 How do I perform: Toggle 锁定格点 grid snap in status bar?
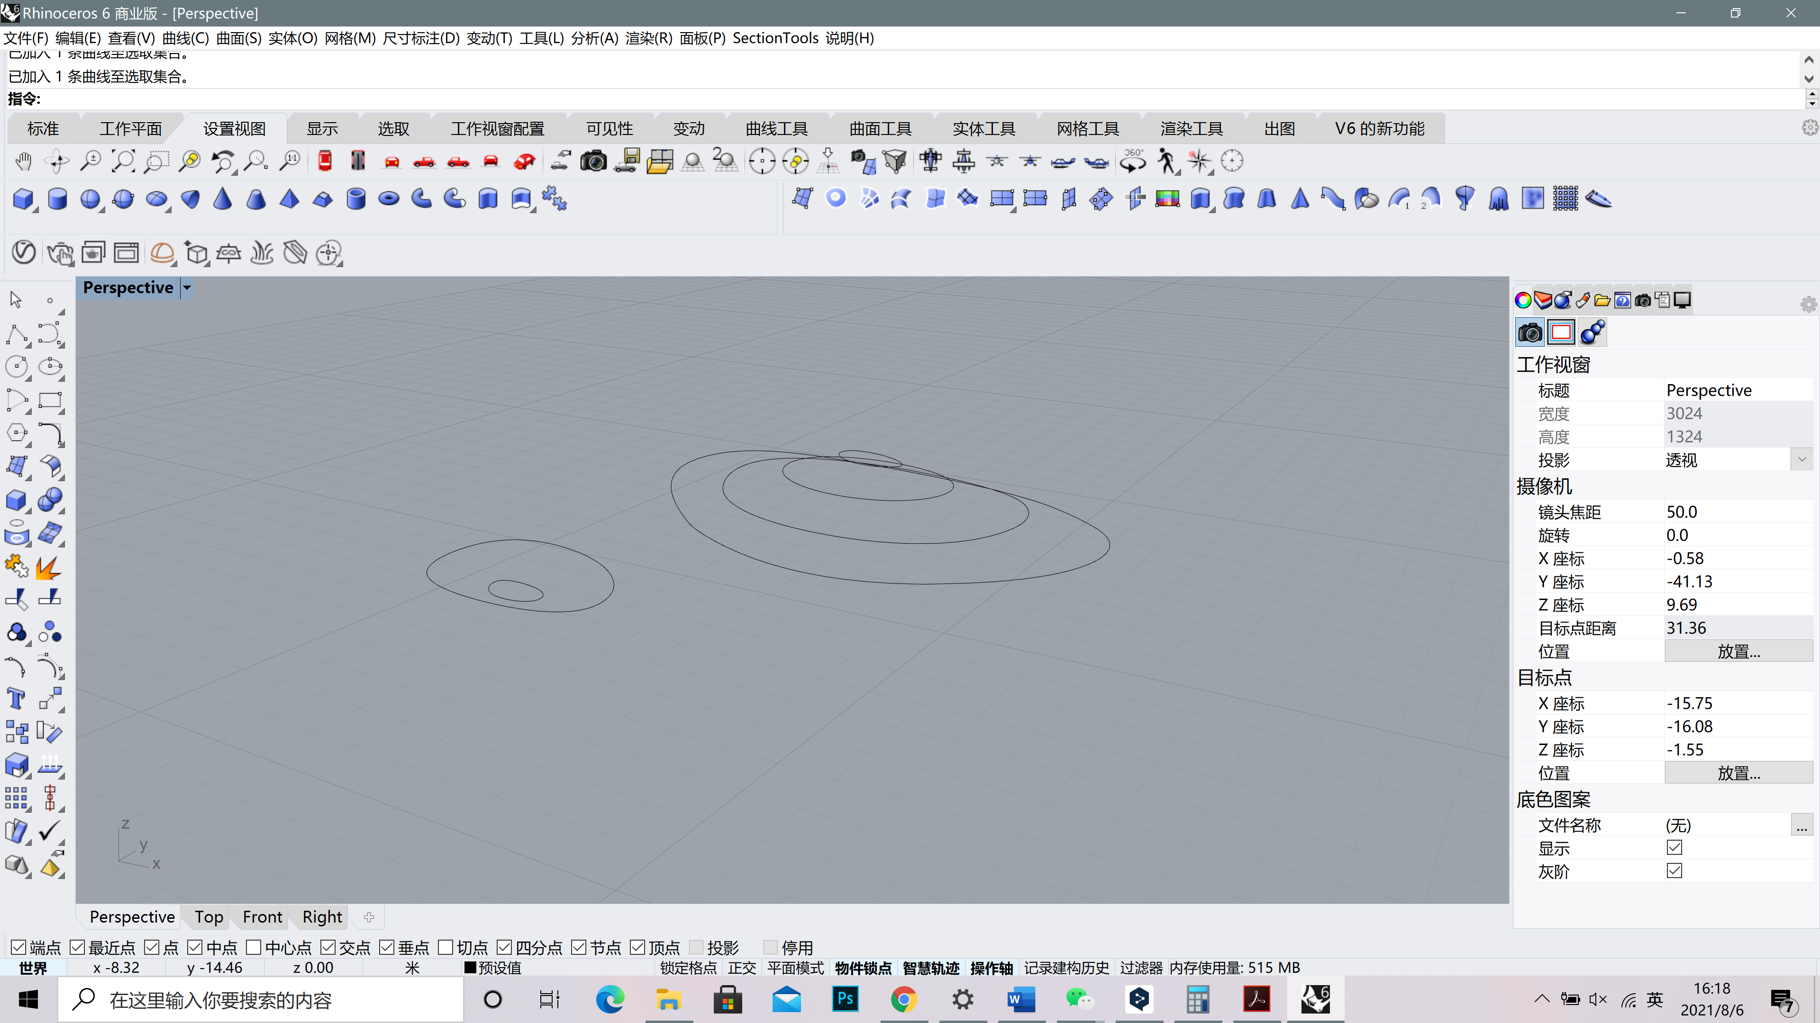(688, 967)
